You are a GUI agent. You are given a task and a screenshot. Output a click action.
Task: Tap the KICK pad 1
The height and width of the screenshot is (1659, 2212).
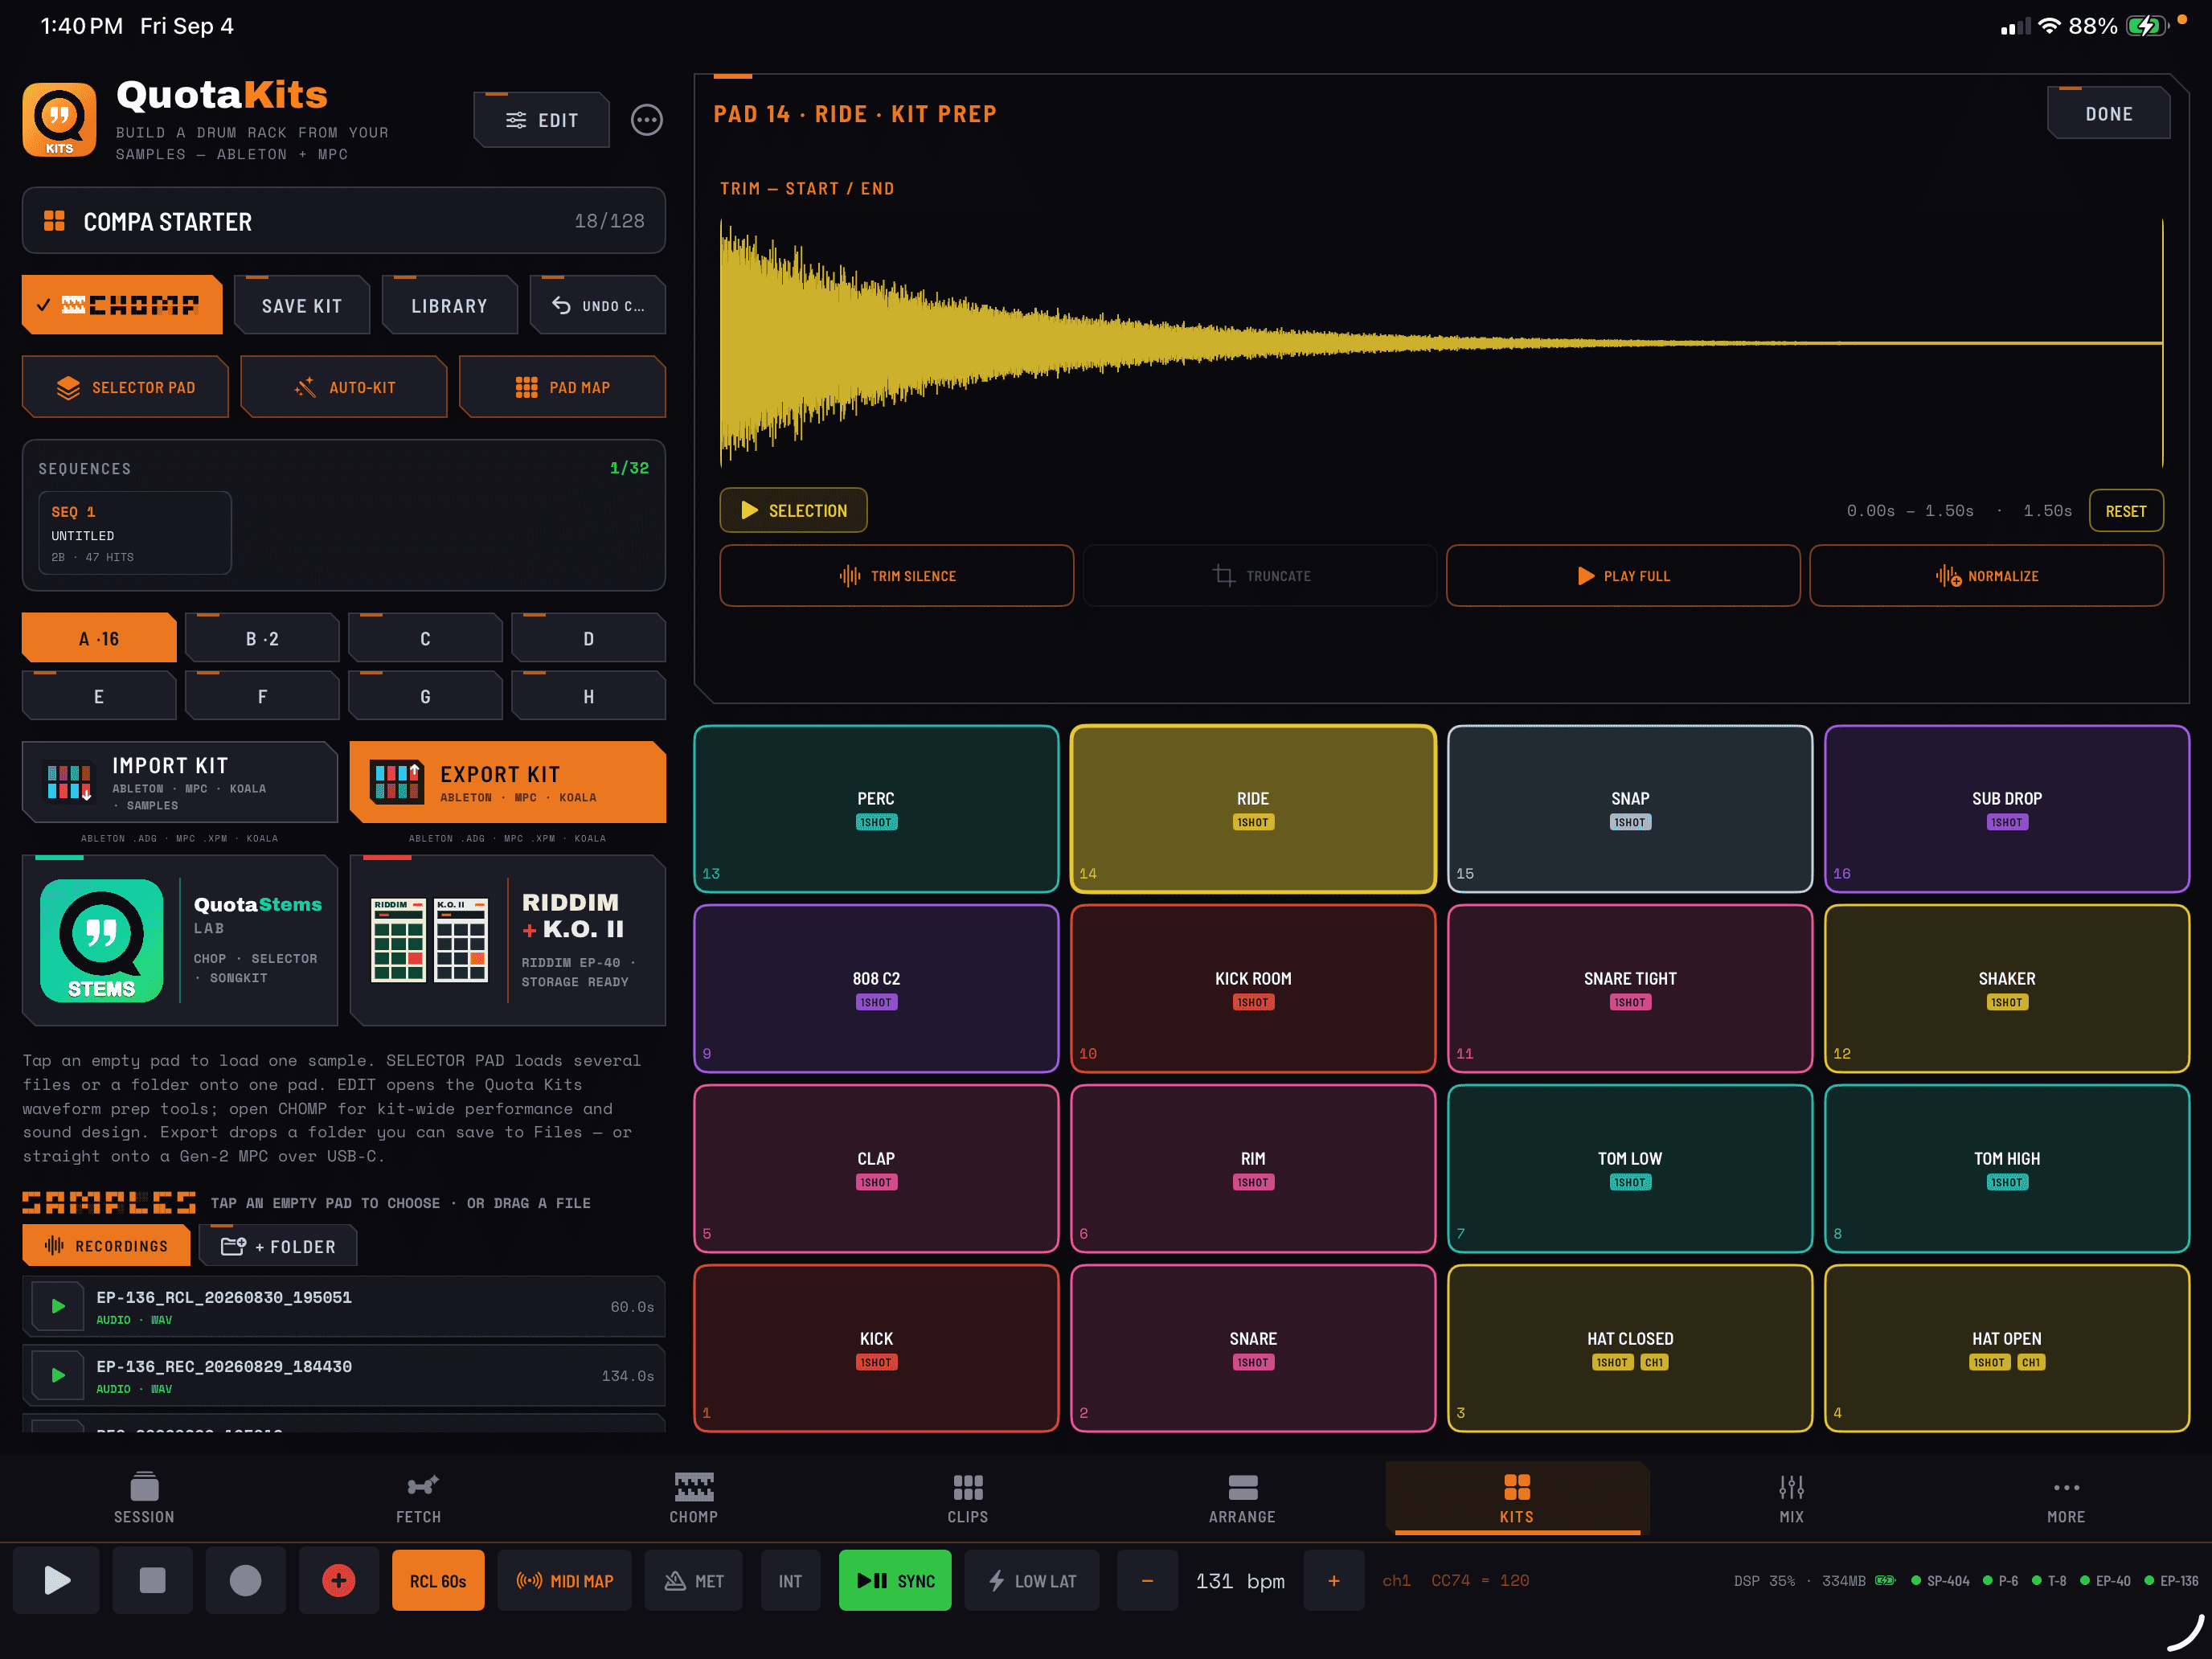[x=876, y=1348]
